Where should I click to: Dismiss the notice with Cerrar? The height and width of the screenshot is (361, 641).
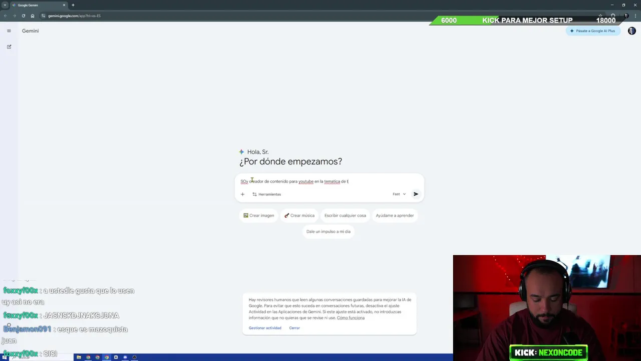tap(294, 328)
